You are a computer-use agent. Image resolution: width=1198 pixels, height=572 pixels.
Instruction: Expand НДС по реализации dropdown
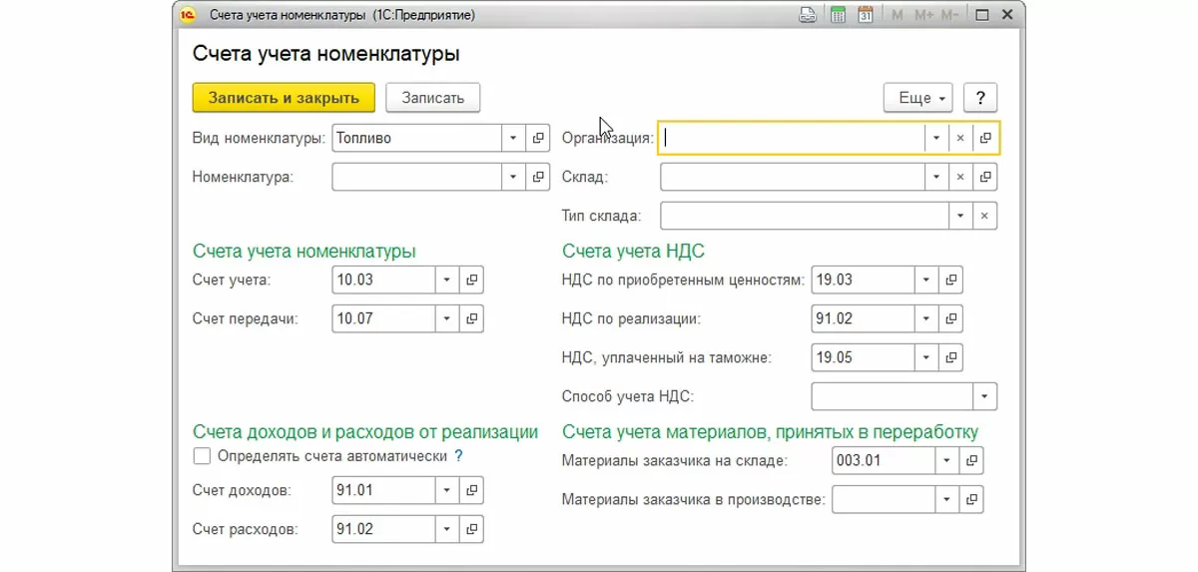coord(926,319)
